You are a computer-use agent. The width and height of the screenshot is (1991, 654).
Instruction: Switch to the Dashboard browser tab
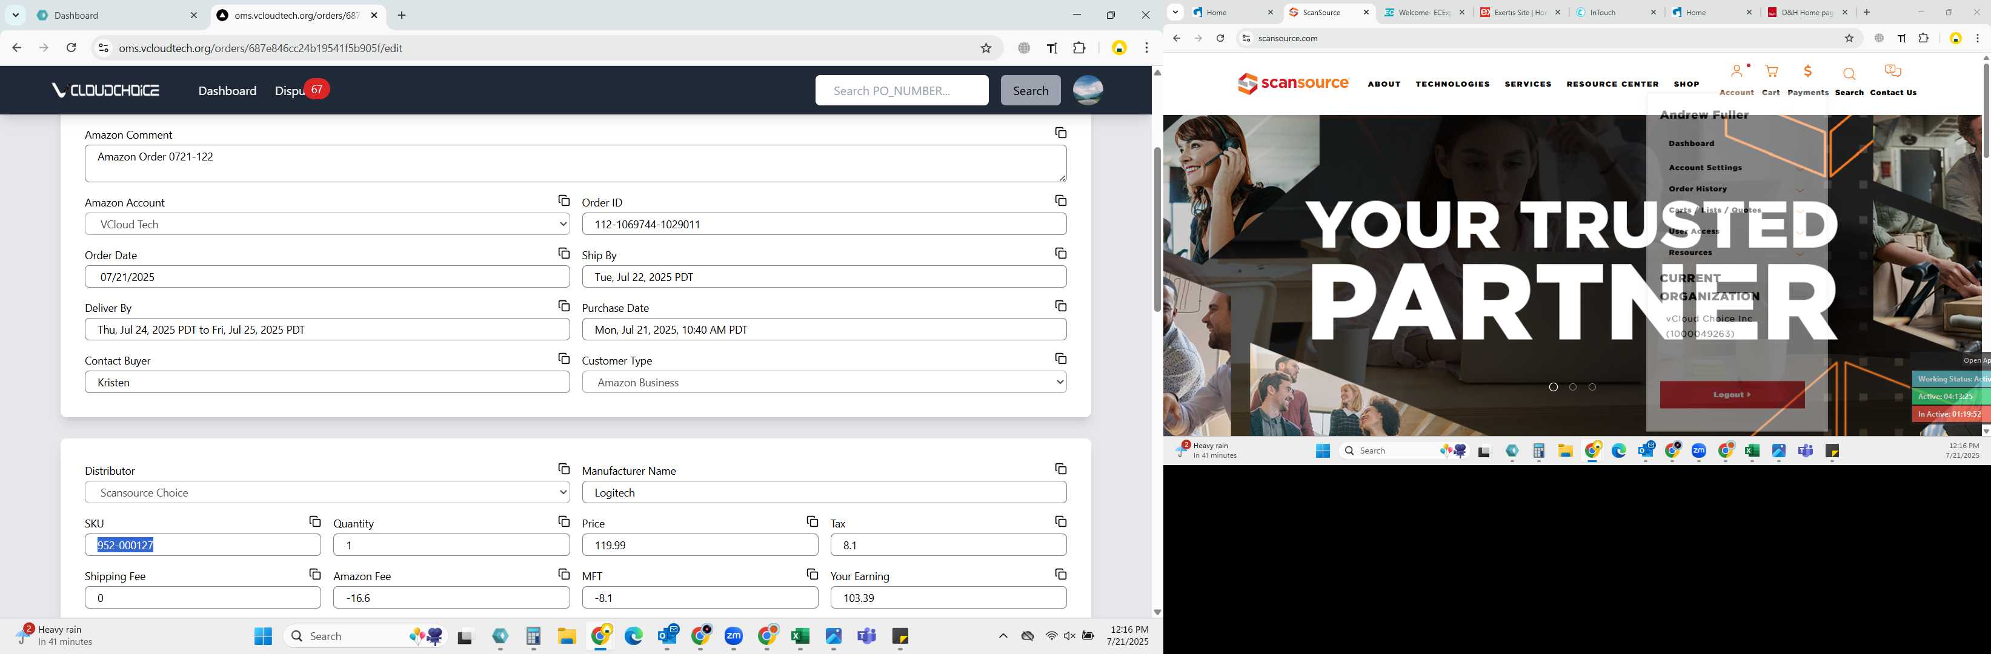[x=118, y=16]
